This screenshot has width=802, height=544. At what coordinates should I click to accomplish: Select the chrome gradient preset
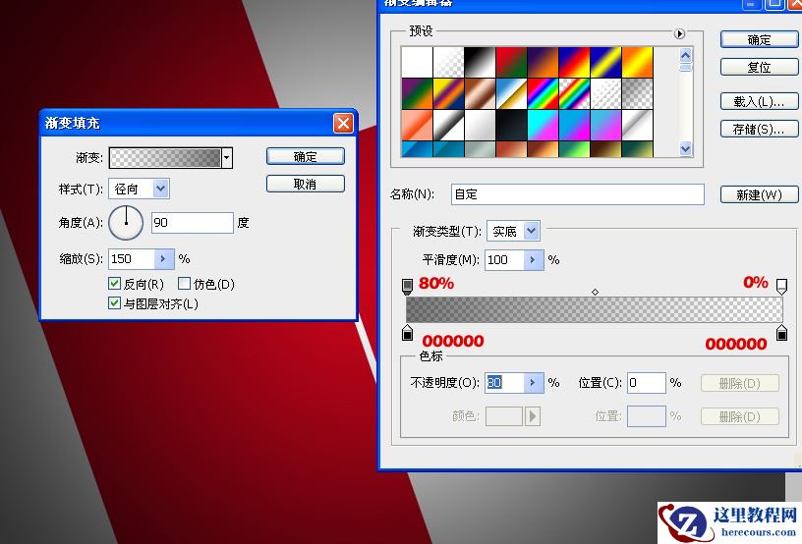[x=511, y=93]
